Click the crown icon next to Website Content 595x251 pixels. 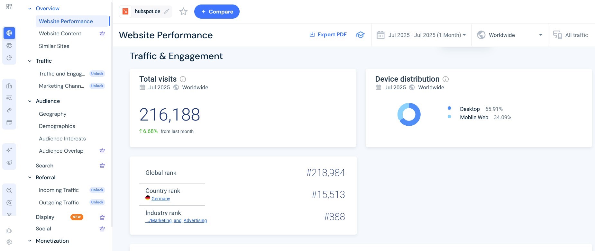pyautogui.click(x=102, y=34)
